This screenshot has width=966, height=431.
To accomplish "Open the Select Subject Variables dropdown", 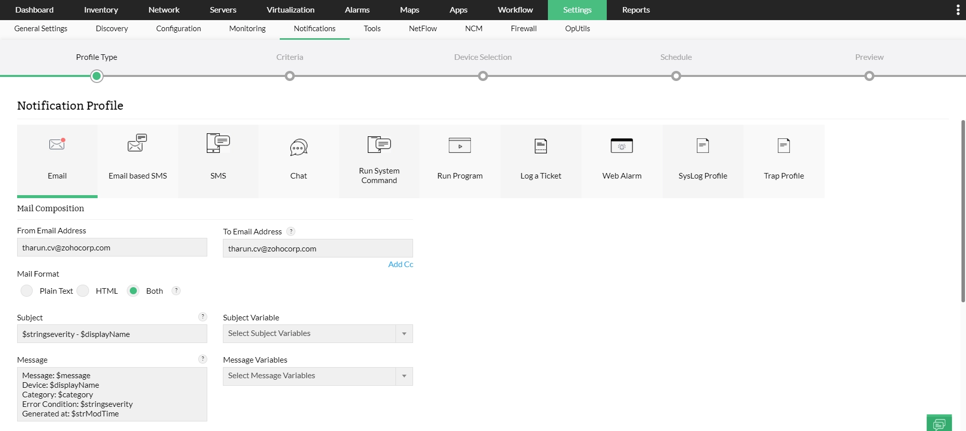I will click(318, 334).
